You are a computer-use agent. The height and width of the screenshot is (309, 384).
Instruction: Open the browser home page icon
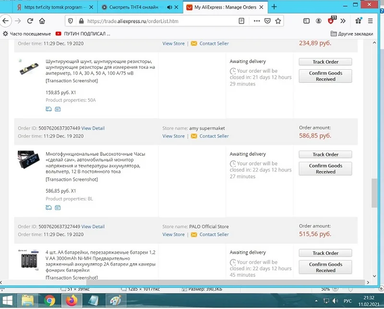point(42,21)
